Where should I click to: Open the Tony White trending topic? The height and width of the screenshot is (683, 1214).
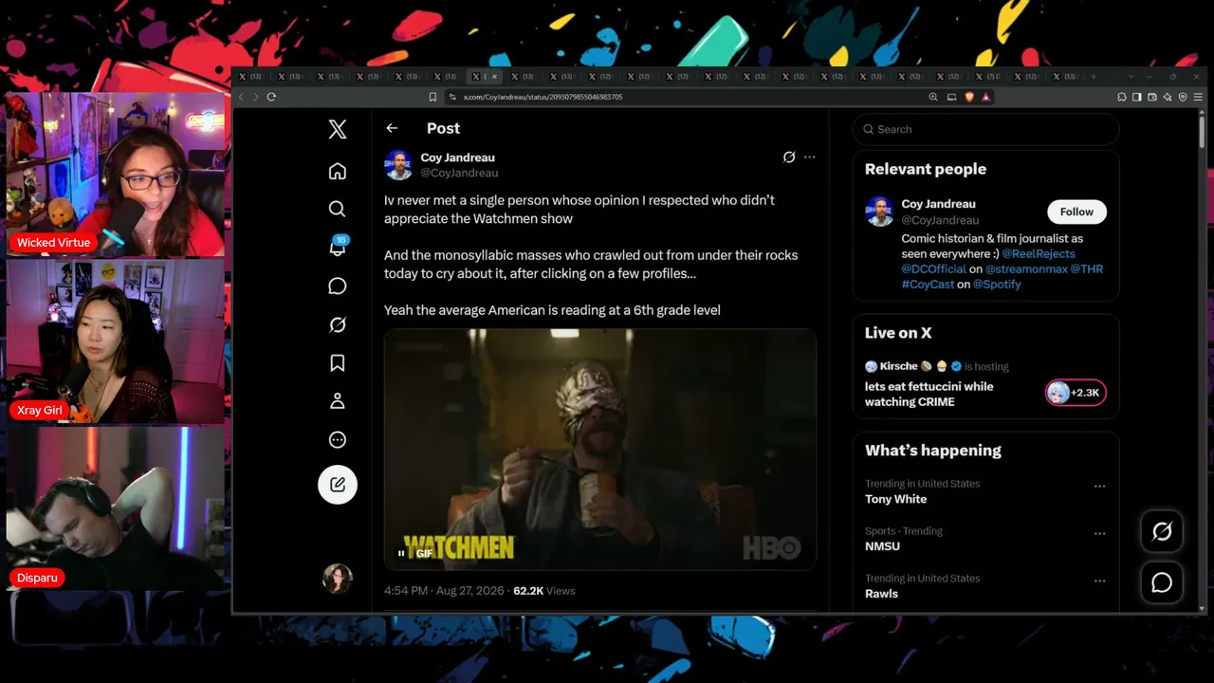[x=896, y=499]
